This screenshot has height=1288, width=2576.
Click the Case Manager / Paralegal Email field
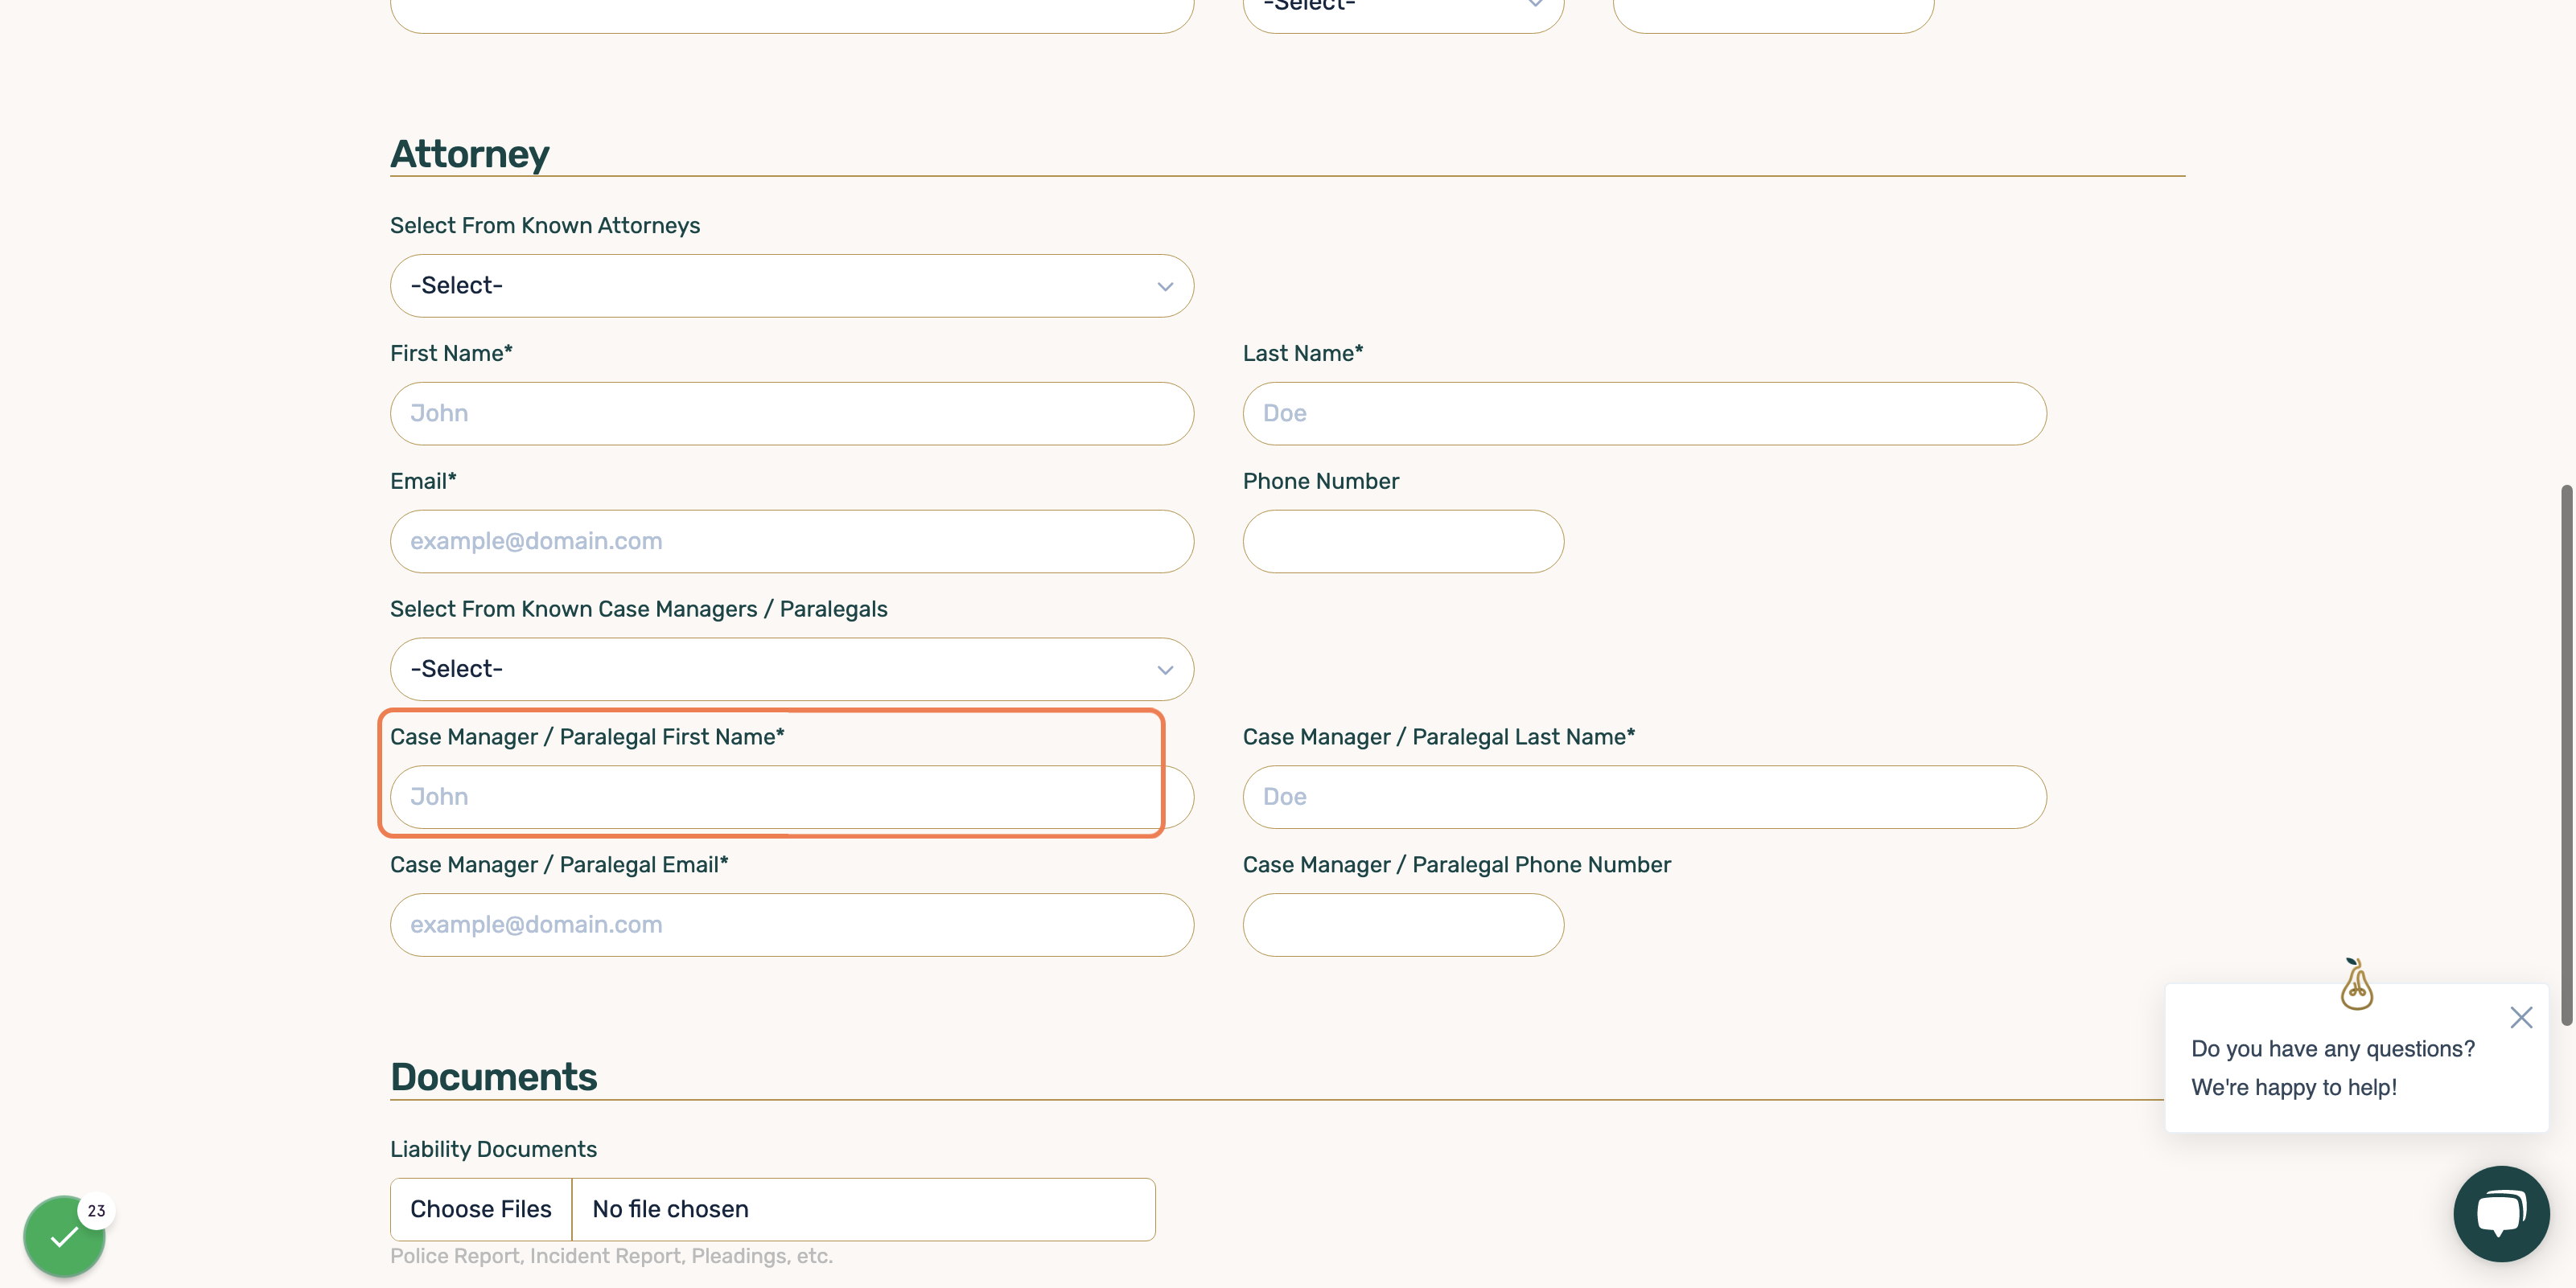(x=791, y=925)
